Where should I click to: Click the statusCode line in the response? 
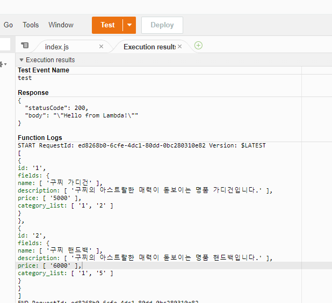tap(56, 108)
